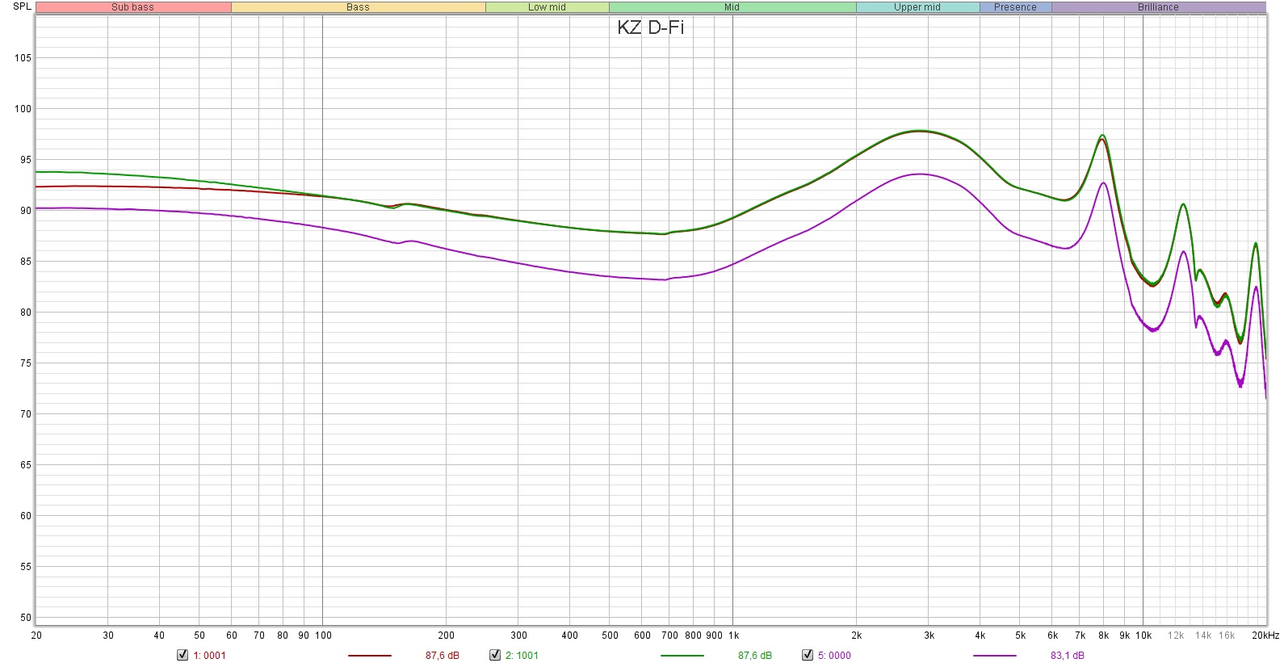Select the Sub bass band label
This screenshot has height=667, width=1284.
(x=133, y=7)
